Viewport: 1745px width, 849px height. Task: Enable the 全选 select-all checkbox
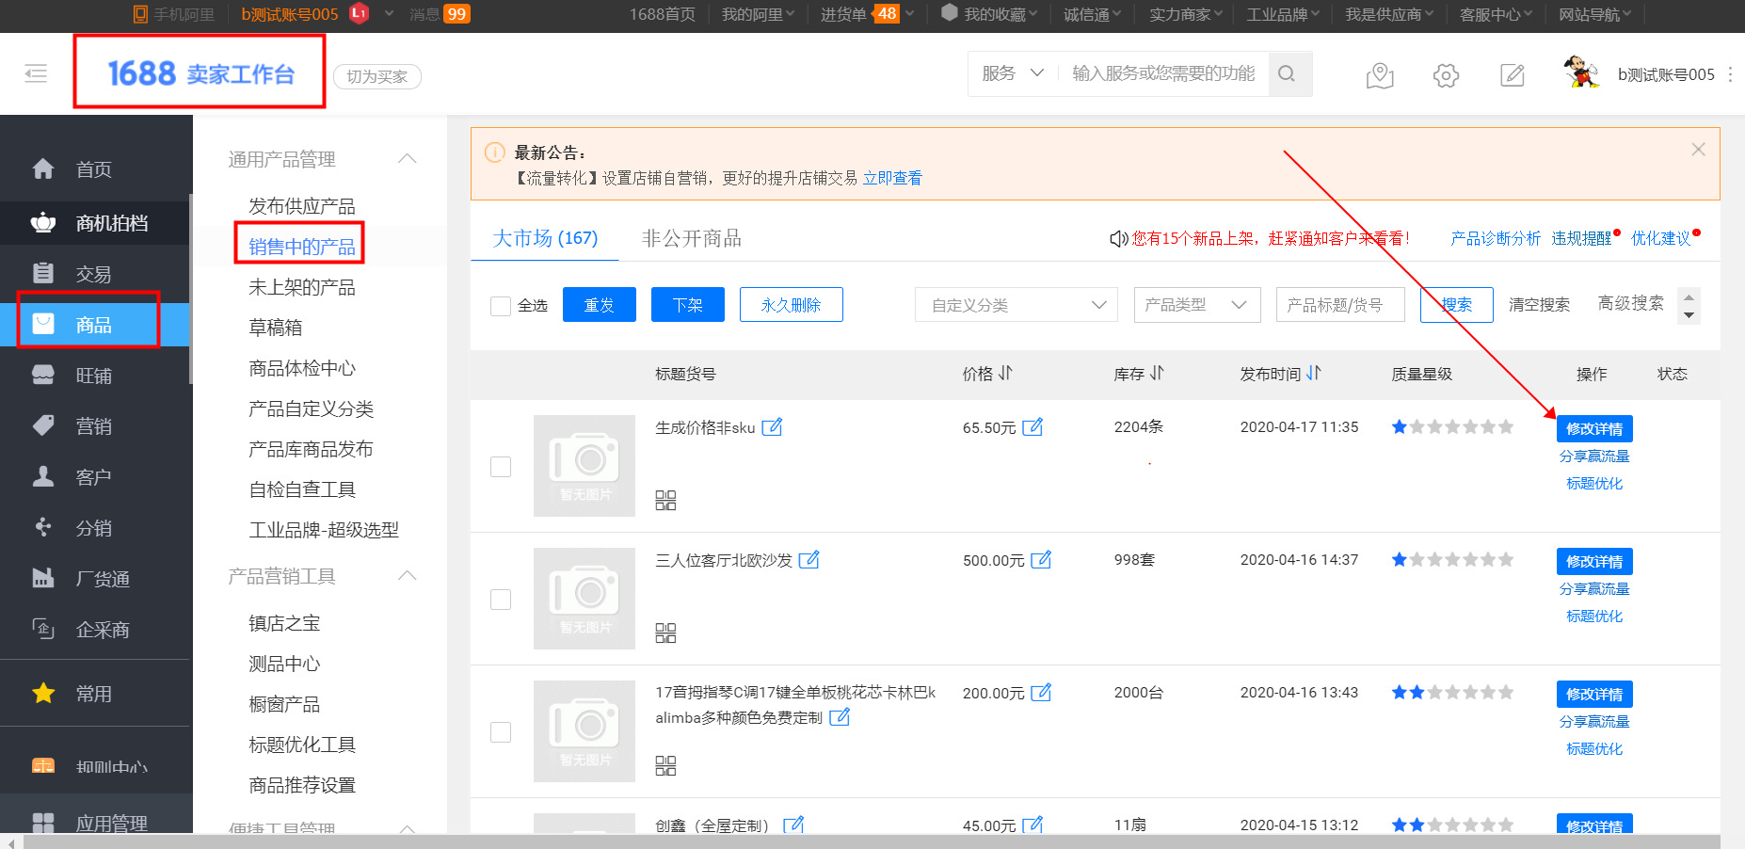click(x=500, y=305)
